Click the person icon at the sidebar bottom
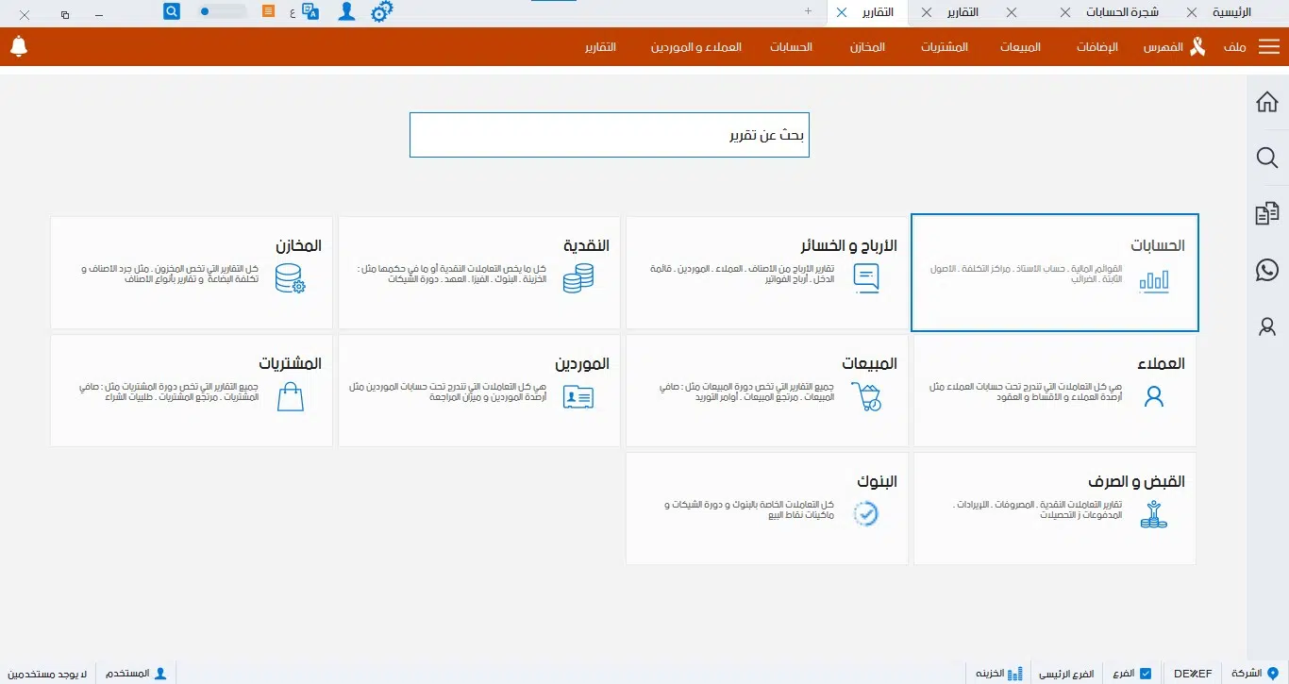Screen dimensions: 1289x684 click(1266, 326)
